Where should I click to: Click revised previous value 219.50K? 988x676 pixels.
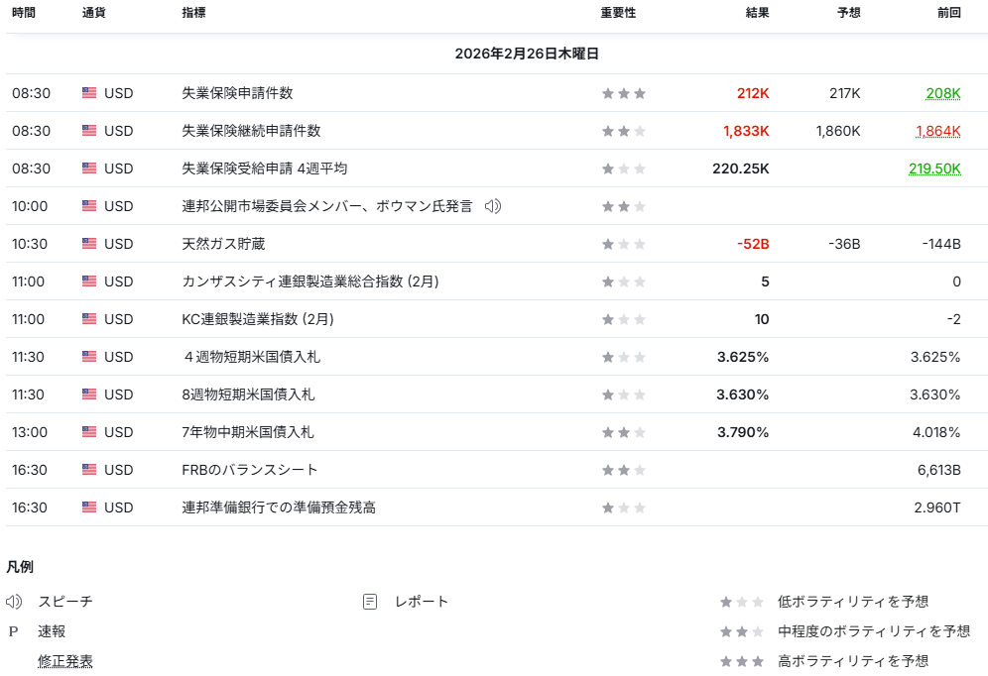933,169
